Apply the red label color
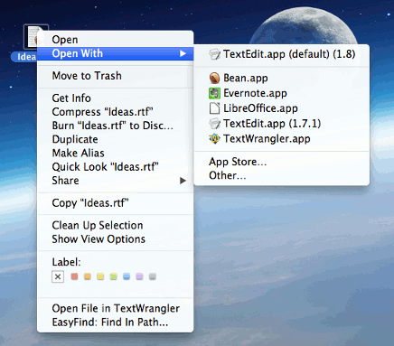Screen dimensions: 394x346 [74, 276]
